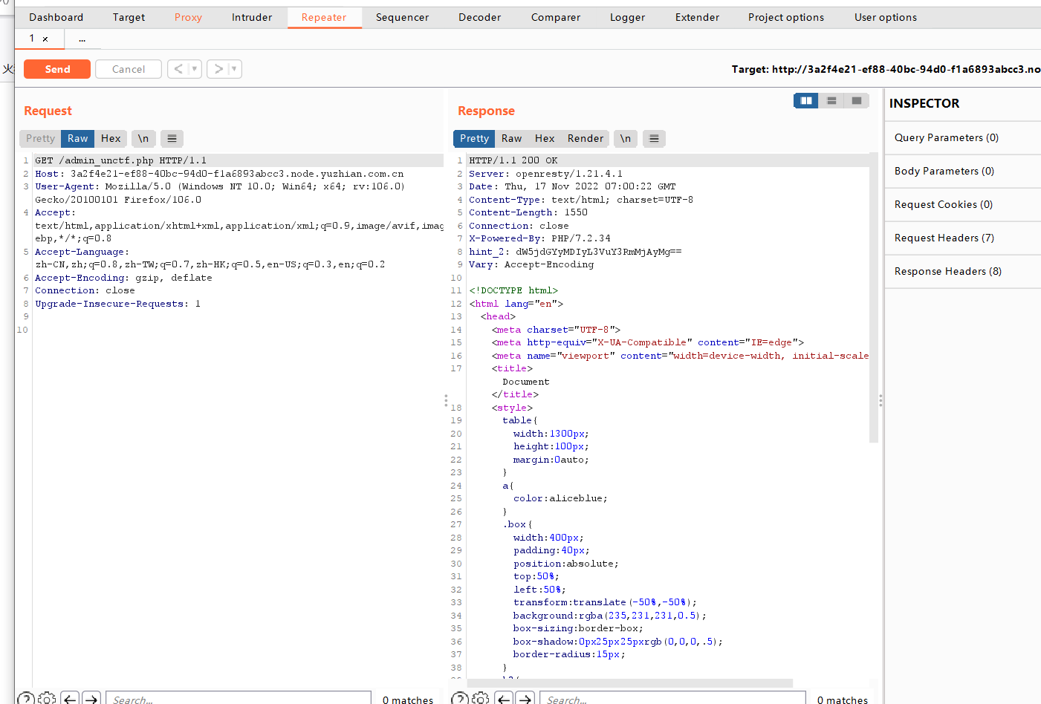This screenshot has height=704, width=1041.
Task: Open the next-request history dropdown arrow
Action: click(x=234, y=69)
